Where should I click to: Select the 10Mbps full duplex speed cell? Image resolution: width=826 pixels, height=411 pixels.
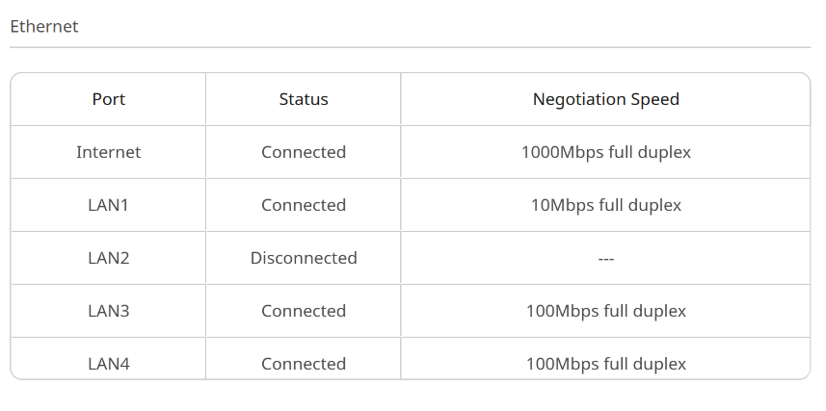pos(606,205)
